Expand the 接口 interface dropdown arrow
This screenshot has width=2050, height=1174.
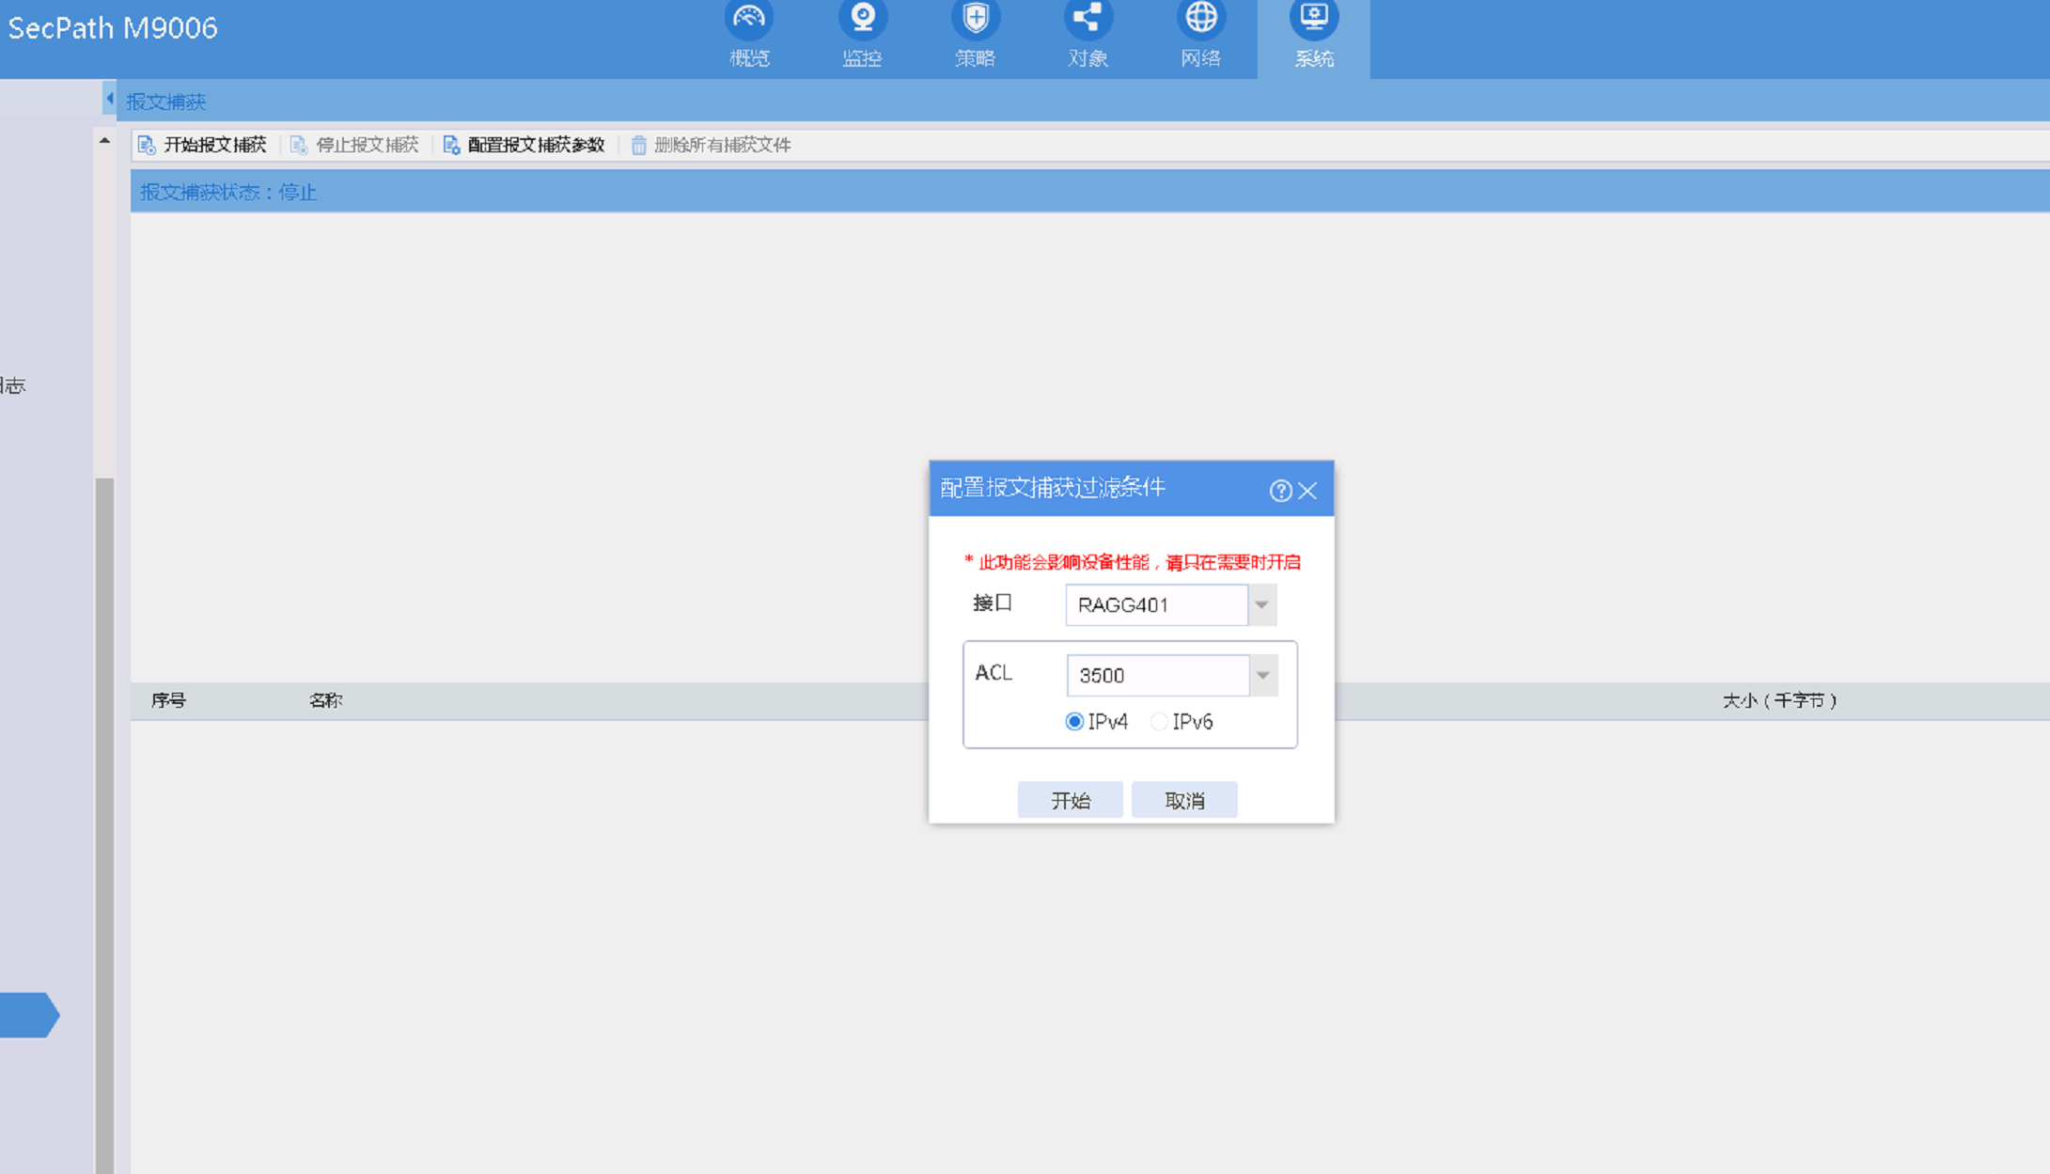coord(1261,604)
